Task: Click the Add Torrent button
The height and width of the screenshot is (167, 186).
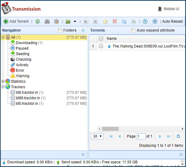Action: pyautogui.click(x=16, y=21)
